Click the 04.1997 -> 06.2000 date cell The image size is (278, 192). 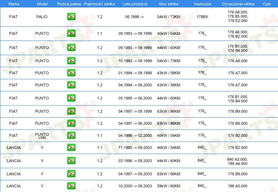pos(135,123)
